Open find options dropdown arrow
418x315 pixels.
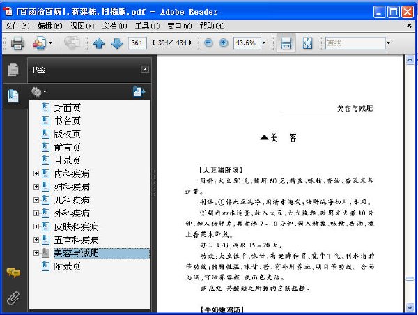coord(388,43)
